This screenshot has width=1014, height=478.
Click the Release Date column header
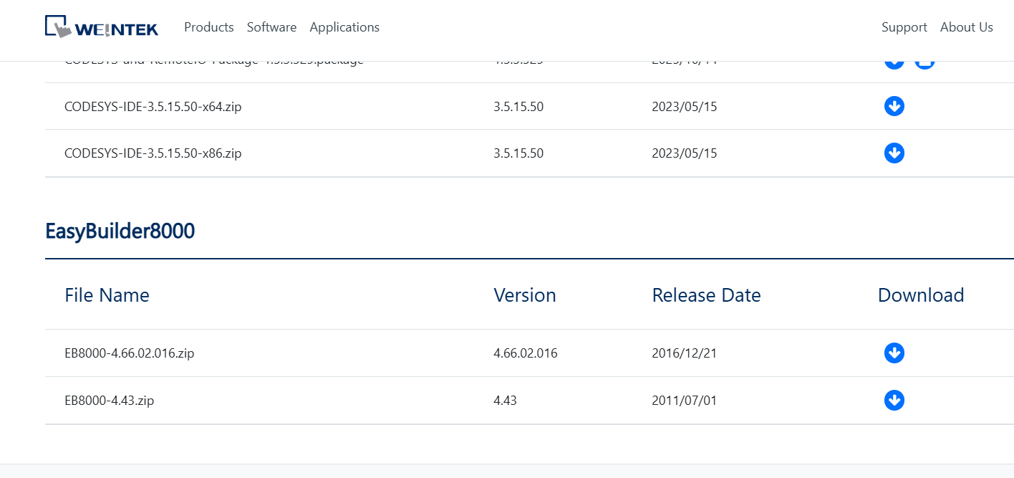click(x=705, y=295)
